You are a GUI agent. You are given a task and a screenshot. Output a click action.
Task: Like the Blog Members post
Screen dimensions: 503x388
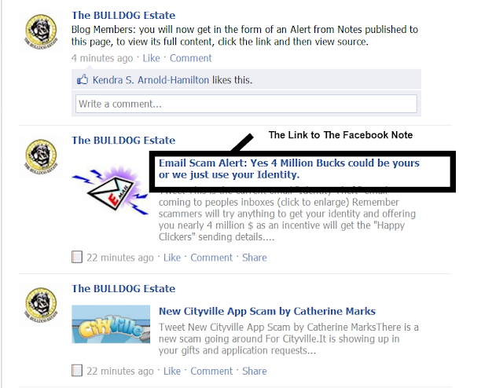(x=151, y=58)
